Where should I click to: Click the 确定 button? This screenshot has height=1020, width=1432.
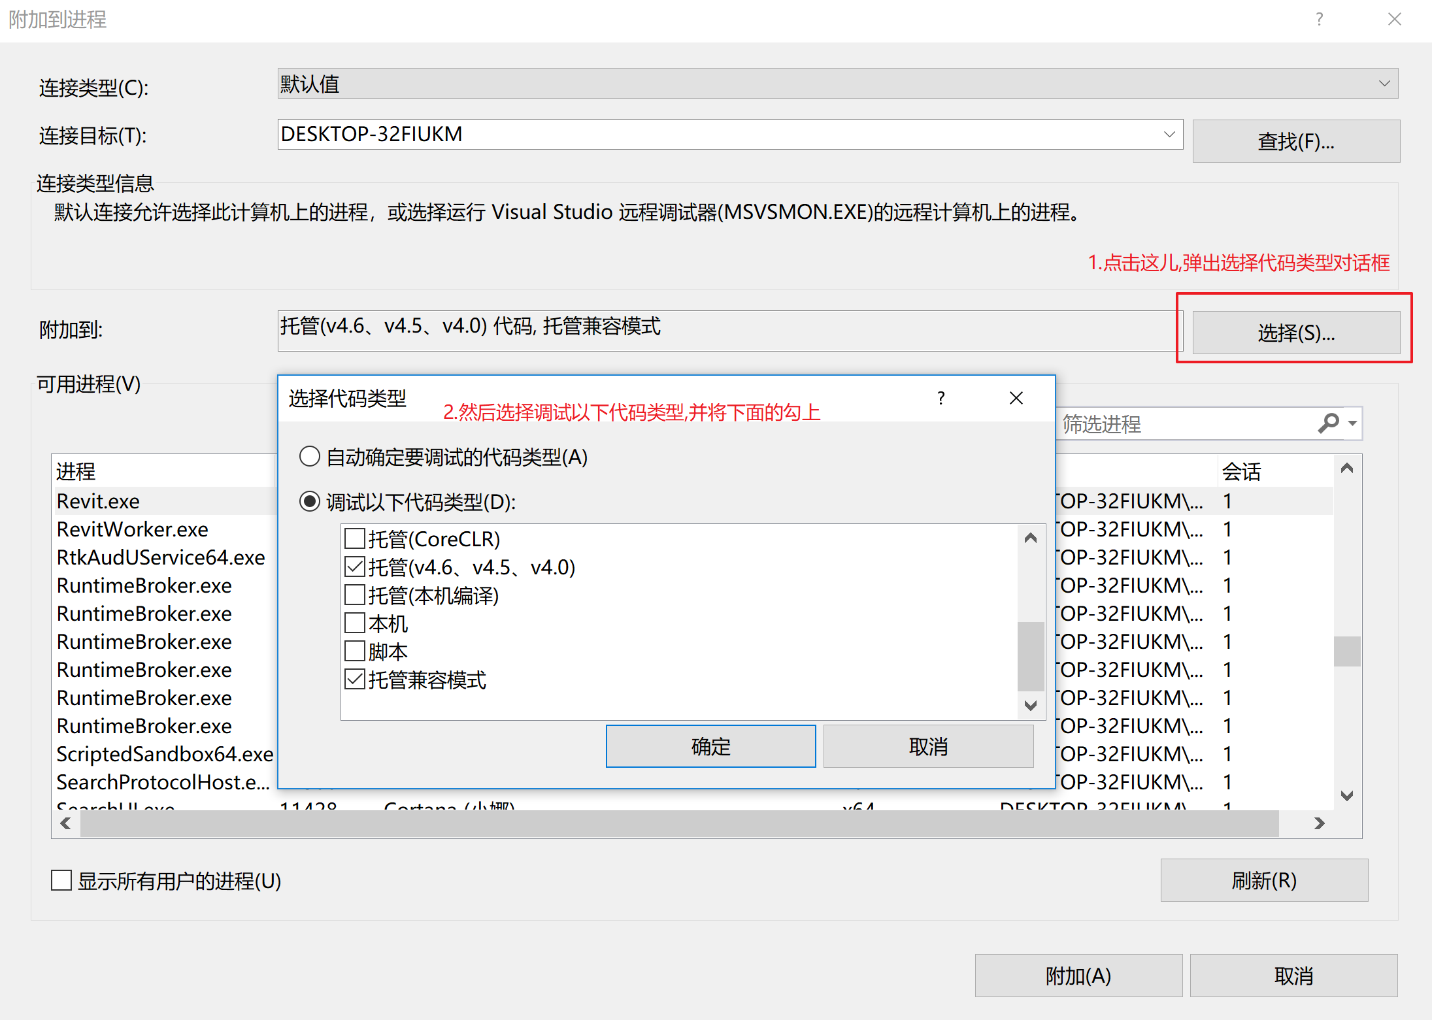tap(710, 746)
